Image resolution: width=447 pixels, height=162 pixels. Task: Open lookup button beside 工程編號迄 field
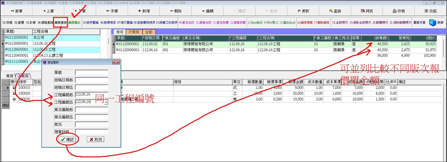tap(106, 102)
